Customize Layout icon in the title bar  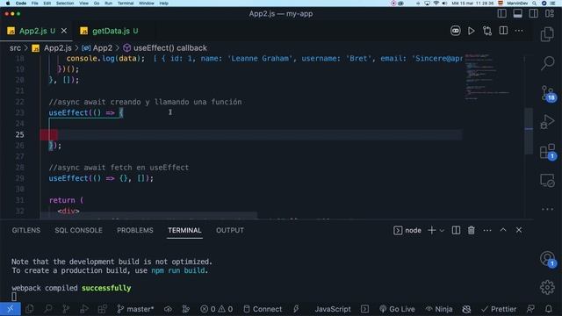pos(550,14)
